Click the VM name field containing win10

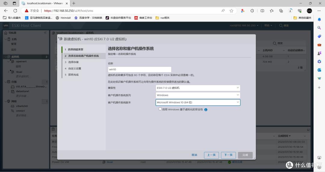(140, 70)
